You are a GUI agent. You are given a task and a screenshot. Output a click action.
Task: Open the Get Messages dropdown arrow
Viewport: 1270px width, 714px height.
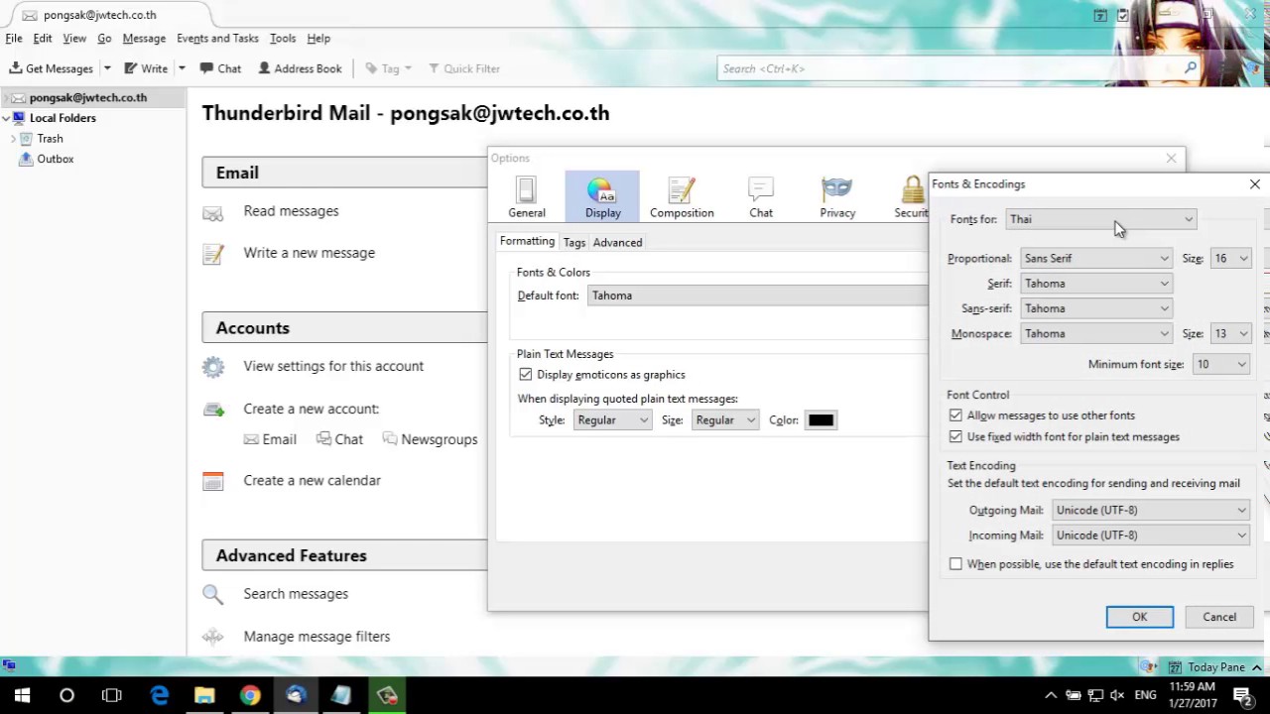coord(107,68)
